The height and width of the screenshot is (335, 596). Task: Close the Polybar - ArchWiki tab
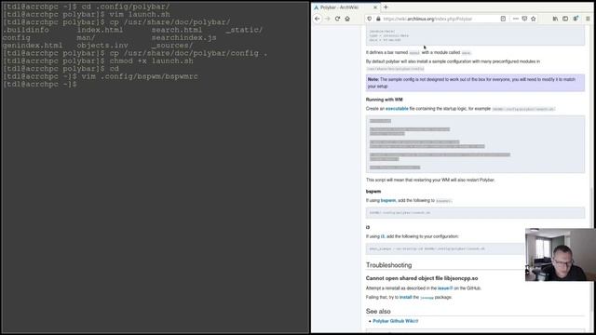click(375, 7)
